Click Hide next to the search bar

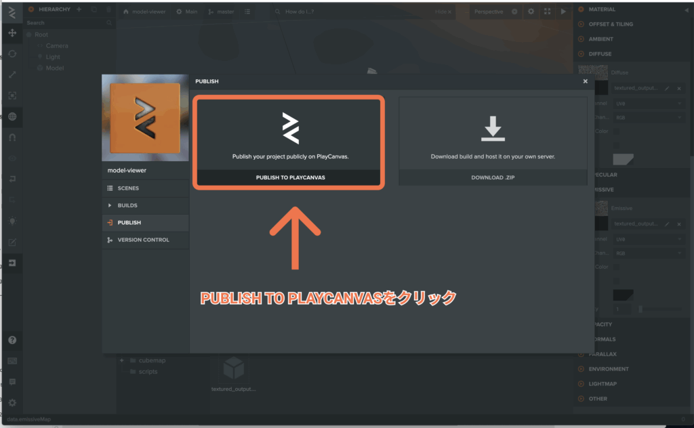pyautogui.click(x=443, y=12)
